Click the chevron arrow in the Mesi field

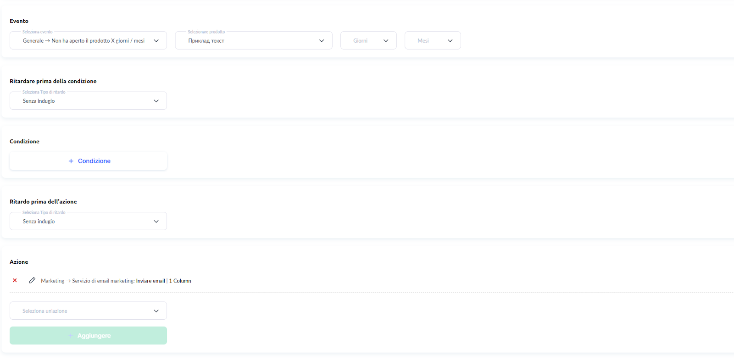click(450, 41)
